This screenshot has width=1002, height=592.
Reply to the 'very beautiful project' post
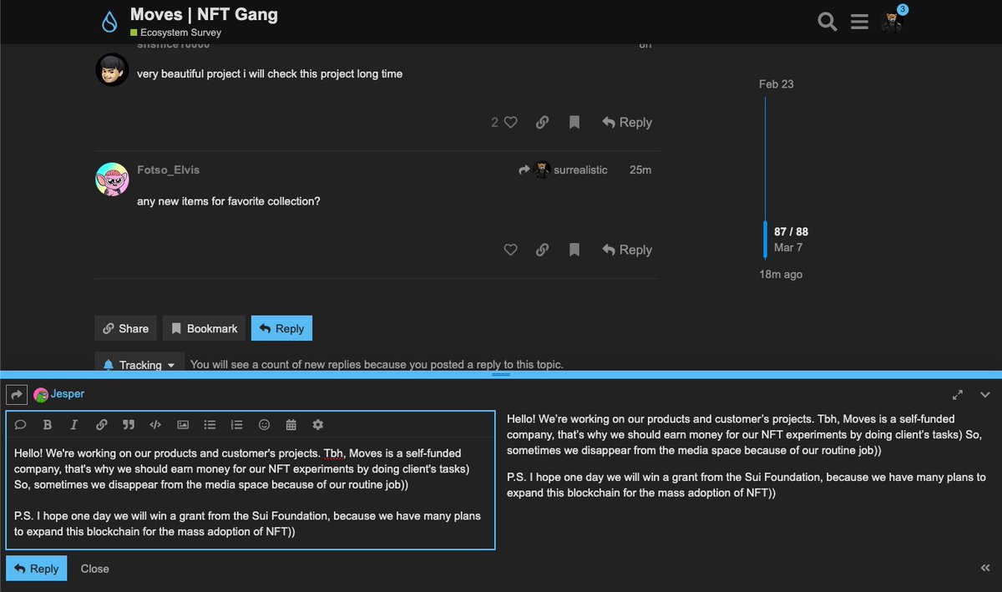coord(627,122)
